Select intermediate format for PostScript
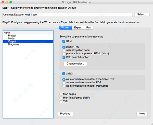This screenshot has height=125, width=153. [x=64, y=86]
